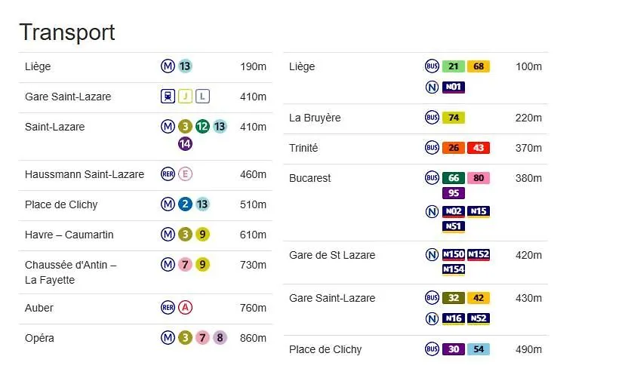Click Metro line 8 icon at Opéra

220,338
